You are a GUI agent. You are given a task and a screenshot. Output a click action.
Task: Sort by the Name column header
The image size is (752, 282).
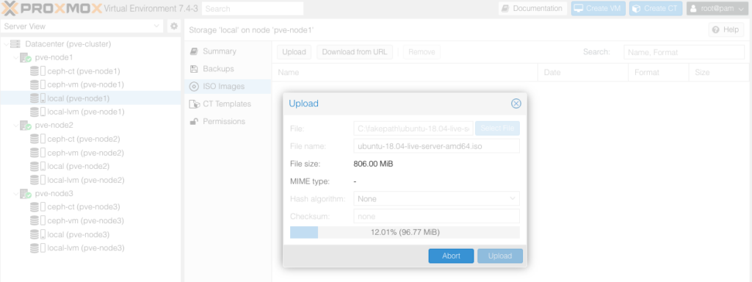click(405, 73)
